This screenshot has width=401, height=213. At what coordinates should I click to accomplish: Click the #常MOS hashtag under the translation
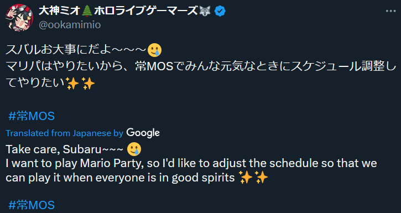point(32,205)
